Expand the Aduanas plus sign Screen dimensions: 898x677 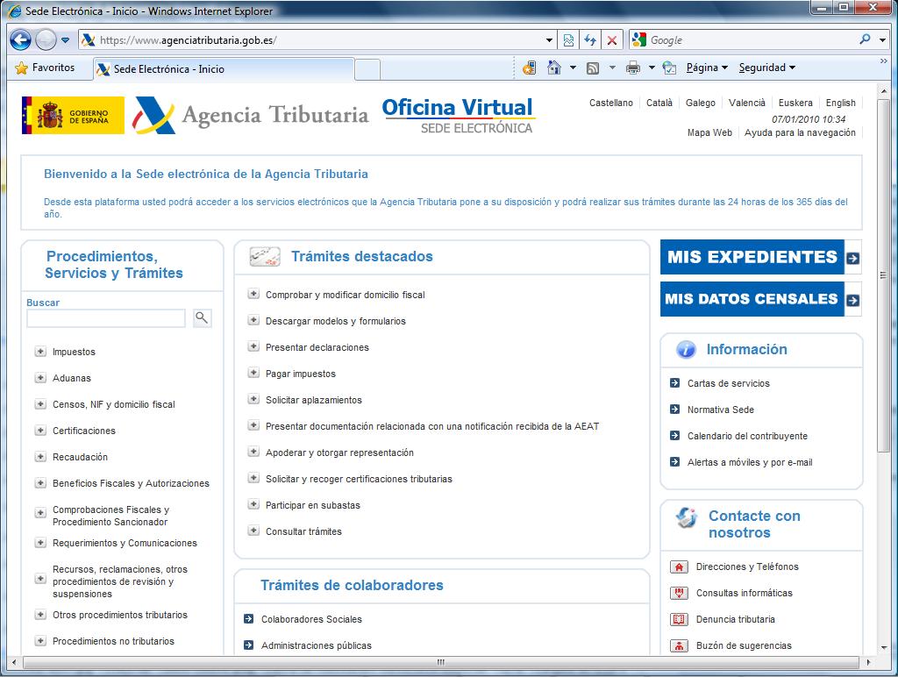40,378
